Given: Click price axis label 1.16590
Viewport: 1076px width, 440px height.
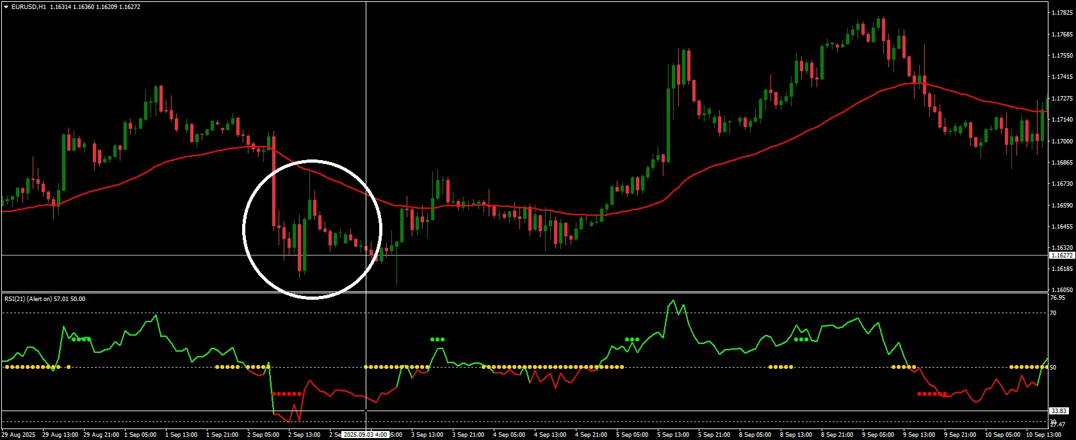Looking at the screenshot, I should 1063,206.
